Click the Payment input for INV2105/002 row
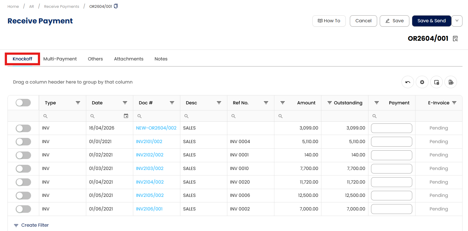The width and height of the screenshot is (468, 231). 391,195
